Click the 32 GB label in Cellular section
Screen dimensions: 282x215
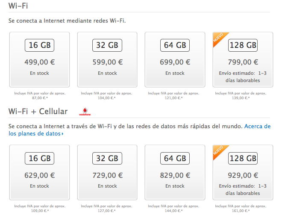tap(107, 158)
